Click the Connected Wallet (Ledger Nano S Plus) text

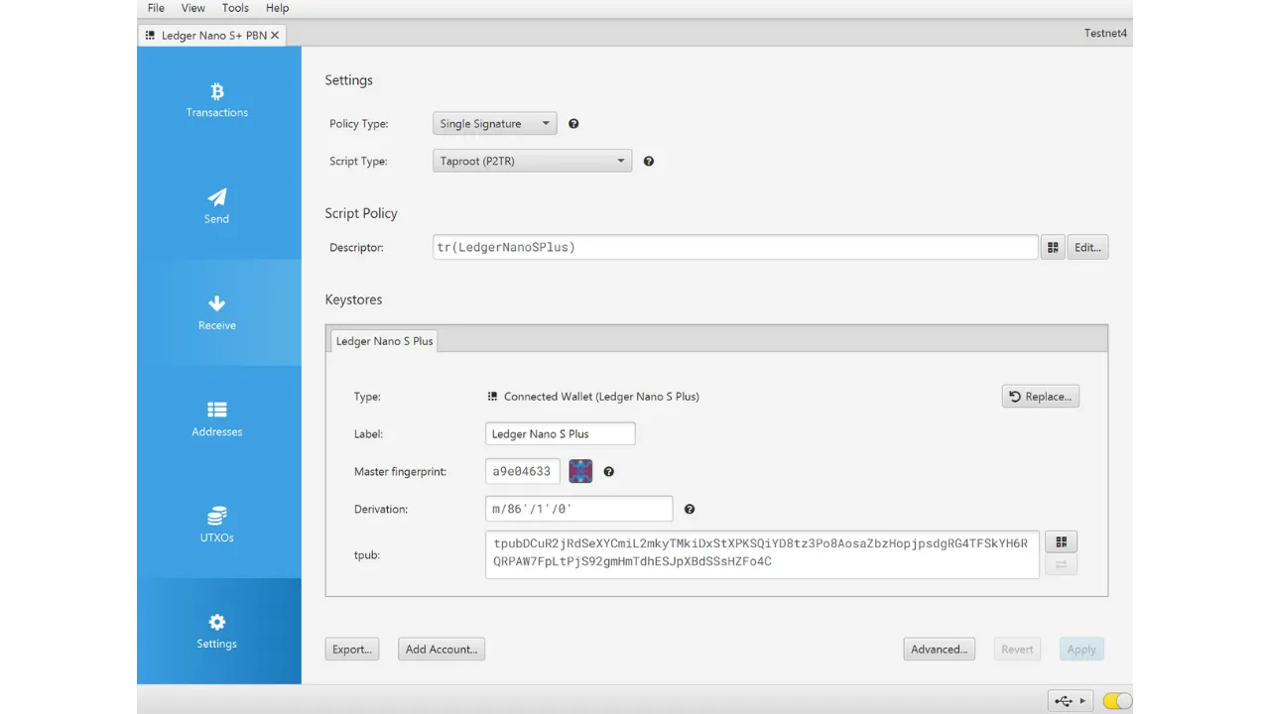(601, 397)
